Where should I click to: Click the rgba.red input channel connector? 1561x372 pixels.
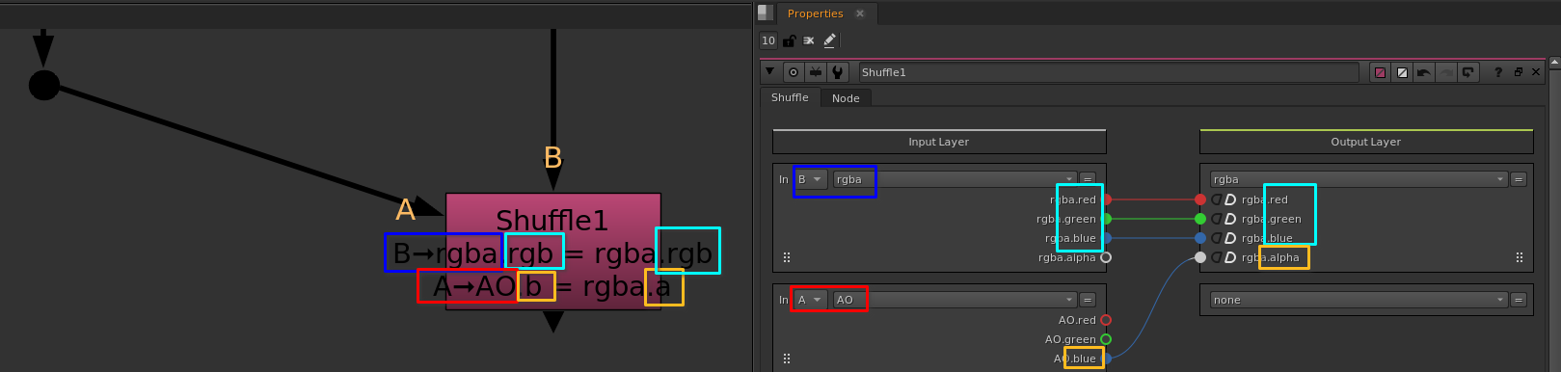click(x=1107, y=199)
